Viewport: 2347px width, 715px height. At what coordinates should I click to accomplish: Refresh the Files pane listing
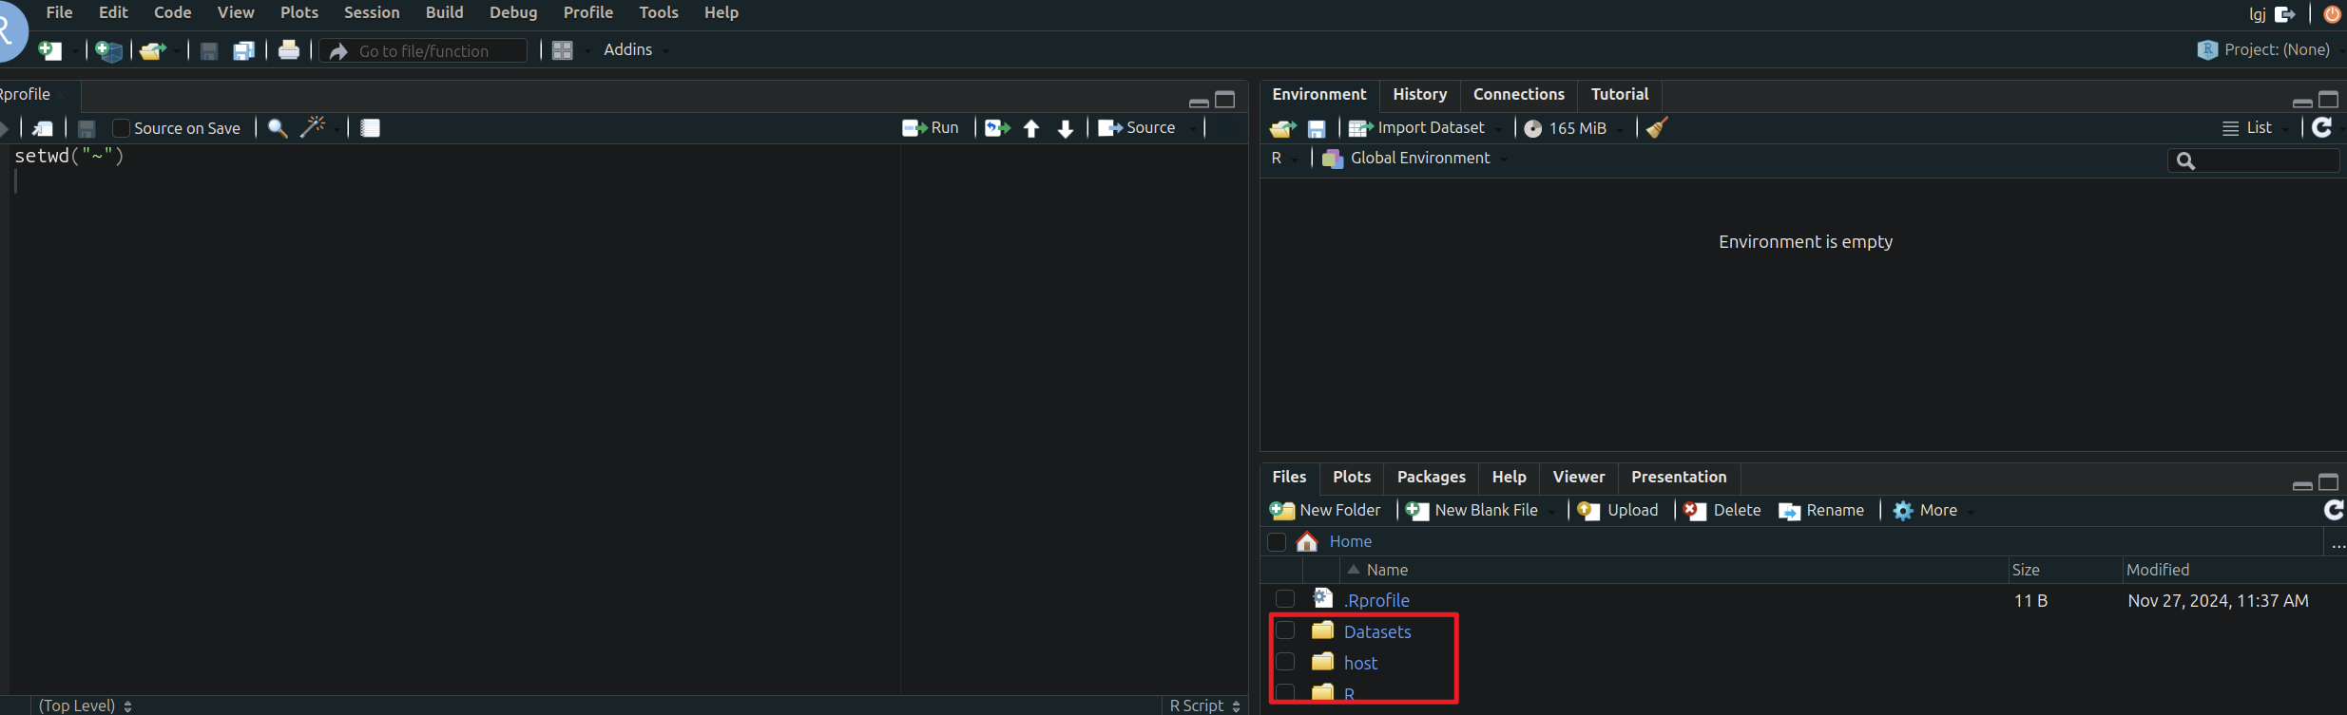2334,510
